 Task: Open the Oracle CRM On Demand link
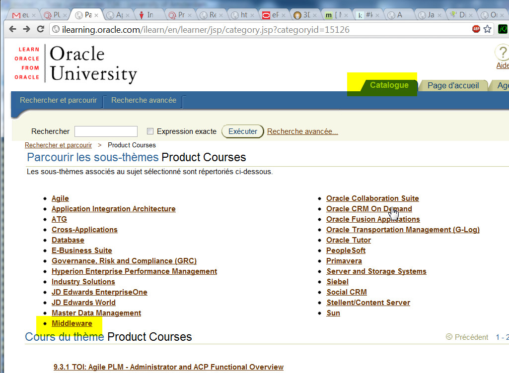point(369,208)
